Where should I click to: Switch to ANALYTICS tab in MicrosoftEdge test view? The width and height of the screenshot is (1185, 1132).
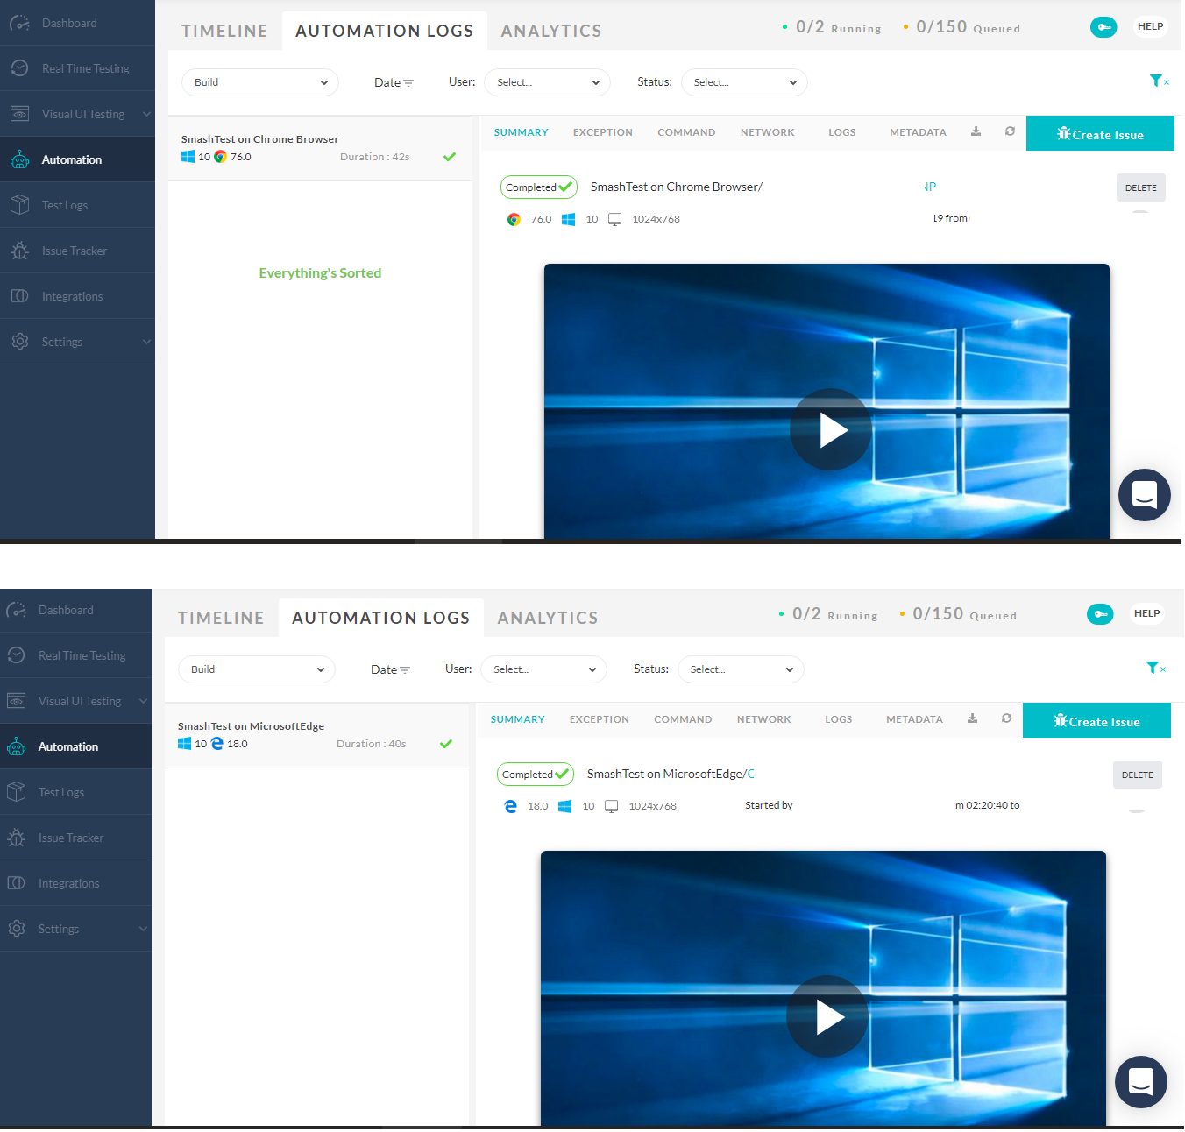[x=548, y=618]
